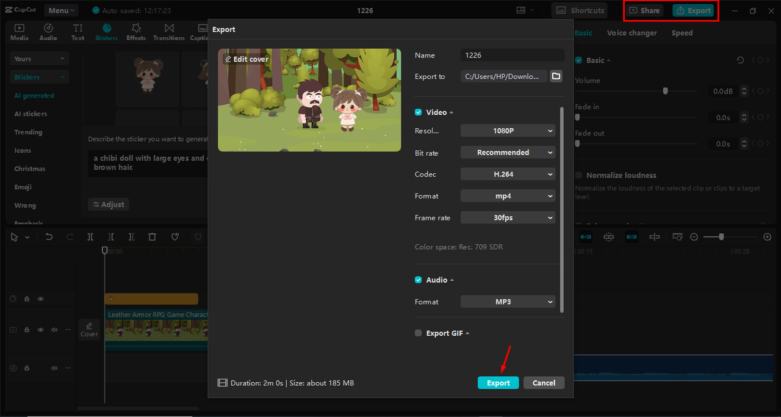This screenshot has height=417, width=781.
Task: Expand the Yours sticker category
Action: coord(40,59)
